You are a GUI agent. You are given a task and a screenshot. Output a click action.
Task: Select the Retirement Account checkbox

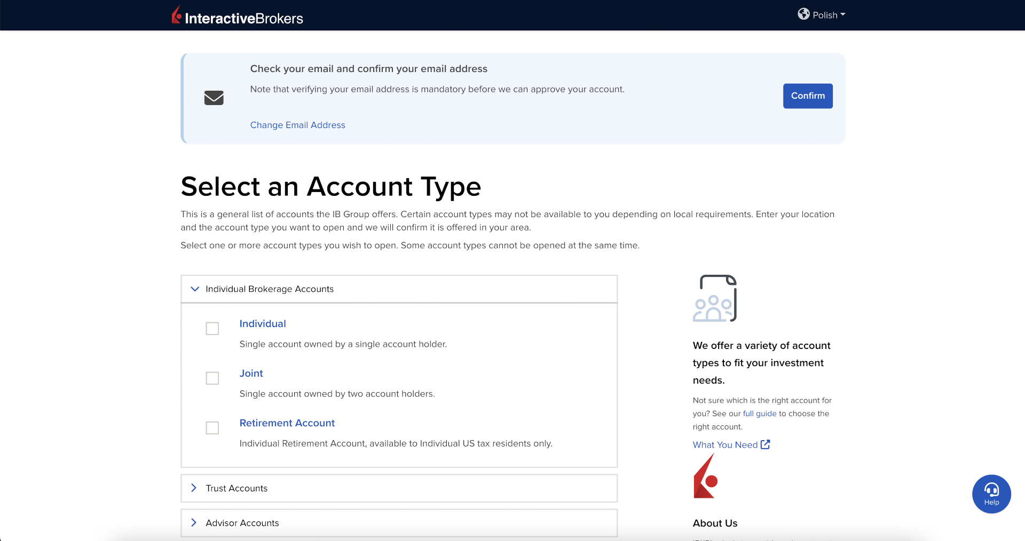[212, 428]
